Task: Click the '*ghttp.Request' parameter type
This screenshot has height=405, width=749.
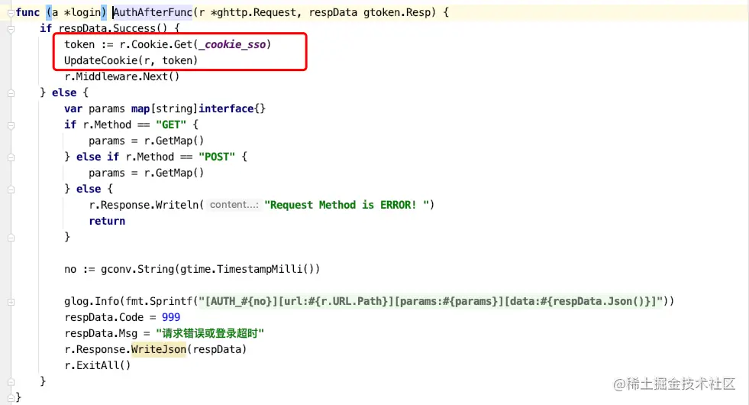Action: 253,12
